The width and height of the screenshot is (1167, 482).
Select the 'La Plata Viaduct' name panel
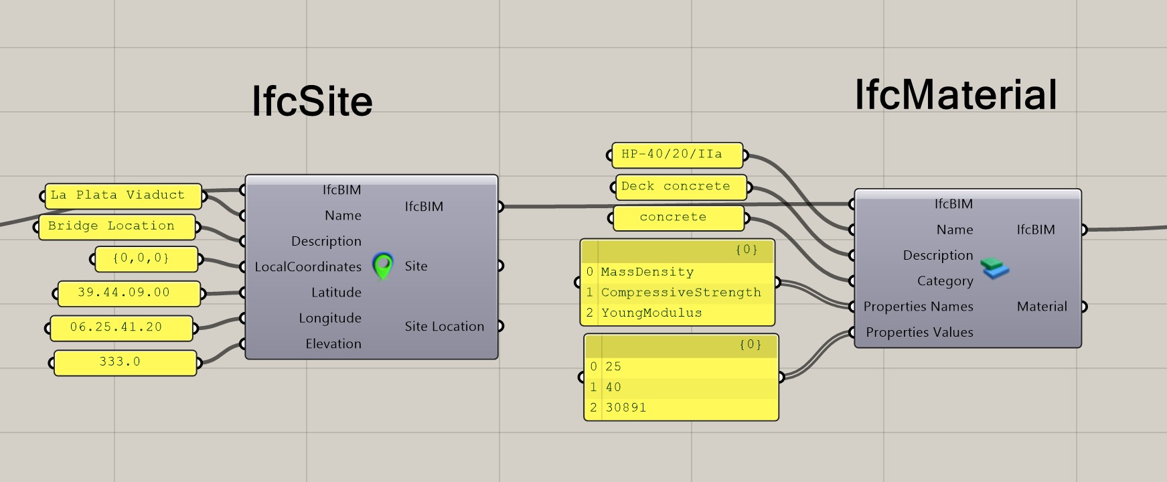click(x=123, y=195)
